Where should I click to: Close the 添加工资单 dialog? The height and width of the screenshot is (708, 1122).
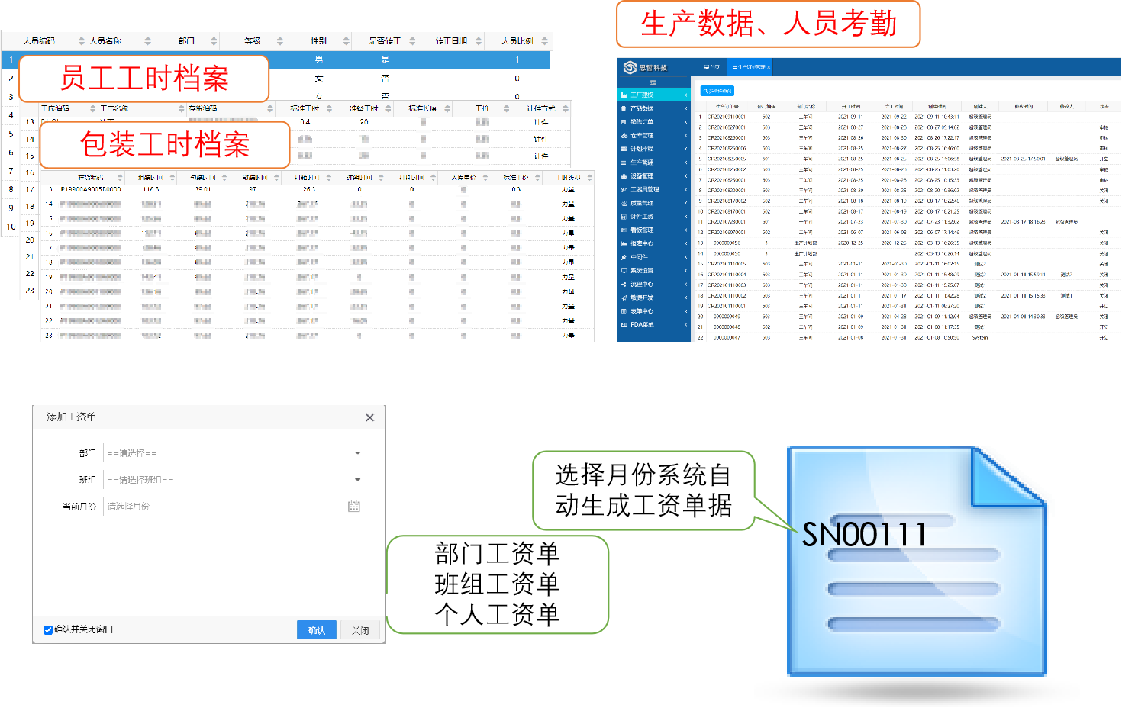369,417
